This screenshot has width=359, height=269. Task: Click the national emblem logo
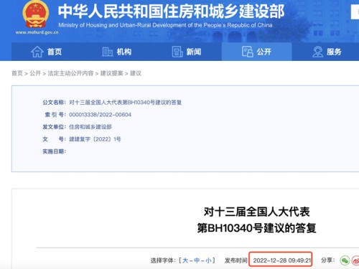[36, 14]
